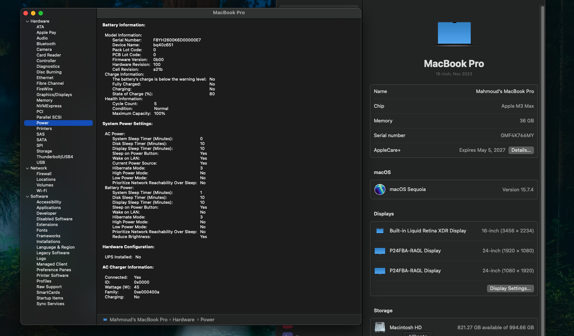The image size is (574, 336).
Task: Select Profiles under Software
Action: click(x=44, y=281)
